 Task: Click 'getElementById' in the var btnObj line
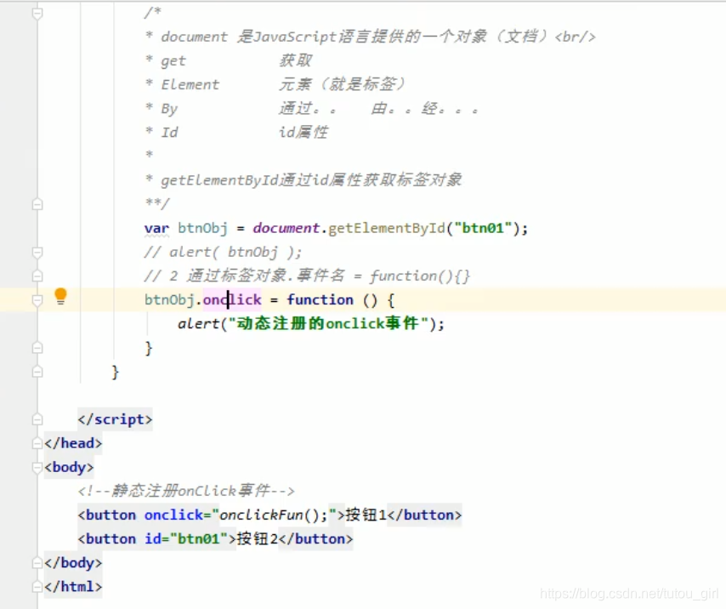[x=387, y=228]
